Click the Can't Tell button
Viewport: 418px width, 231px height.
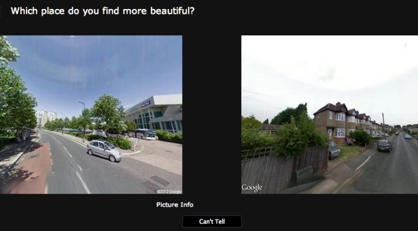pos(212,221)
